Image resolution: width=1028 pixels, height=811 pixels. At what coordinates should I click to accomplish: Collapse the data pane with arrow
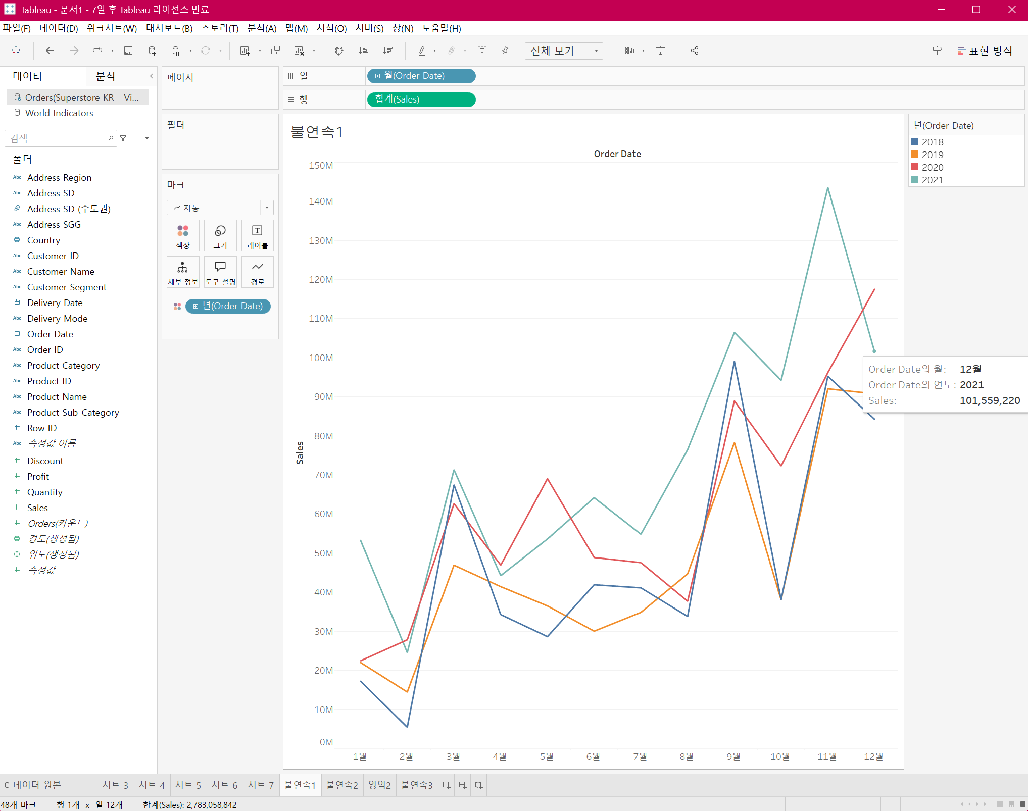pos(151,76)
